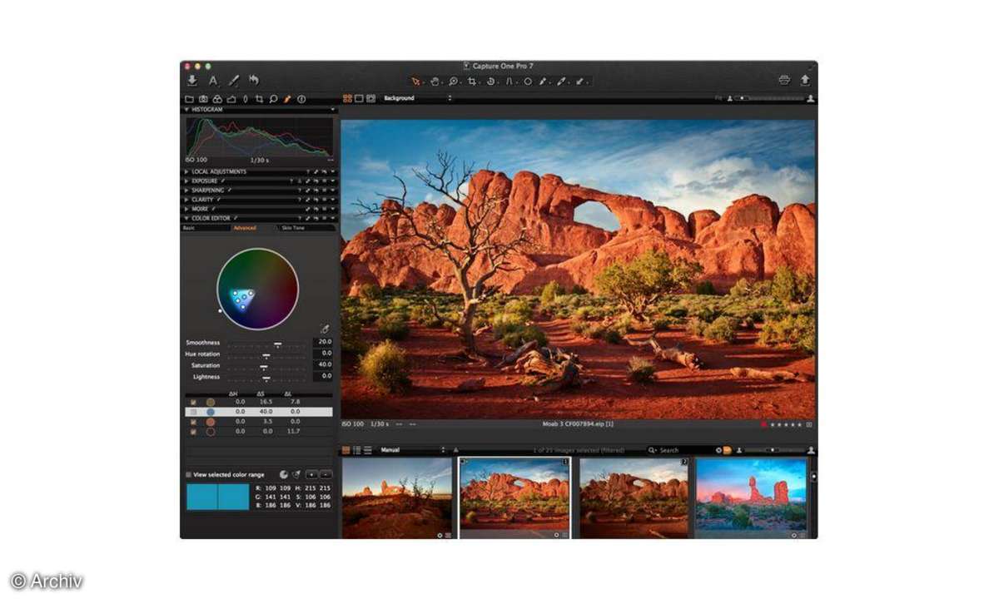Open the Color three-circles tool tab
The width and height of the screenshot is (999, 599).
tap(217, 99)
